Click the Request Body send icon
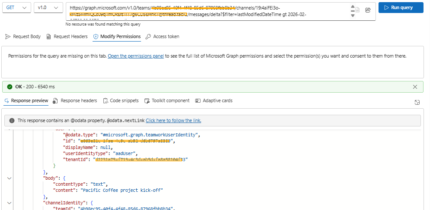This screenshot has height=210, width=430. (x=8, y=36)
